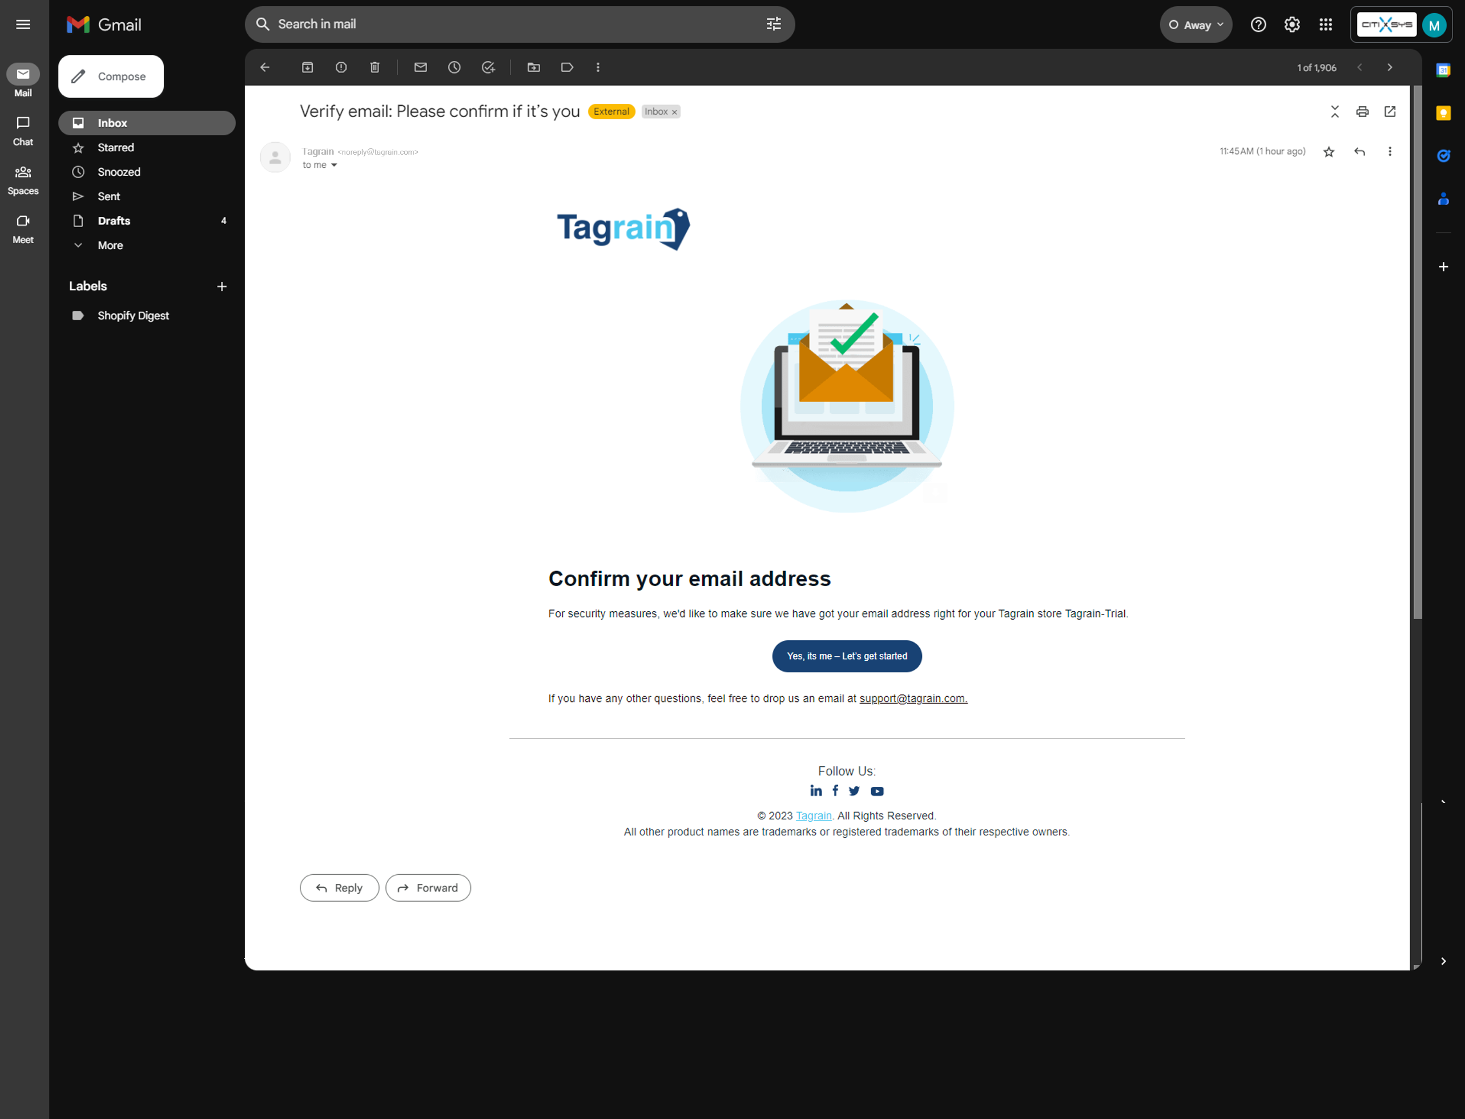This screenshot has height=1119, width=1465.
Task: Mark email as unread
Action: (x=421, y=67)
